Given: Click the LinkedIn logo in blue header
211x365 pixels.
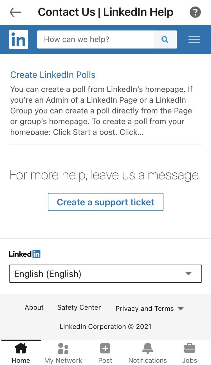Looking at the screenshot, I should point(19,39).
